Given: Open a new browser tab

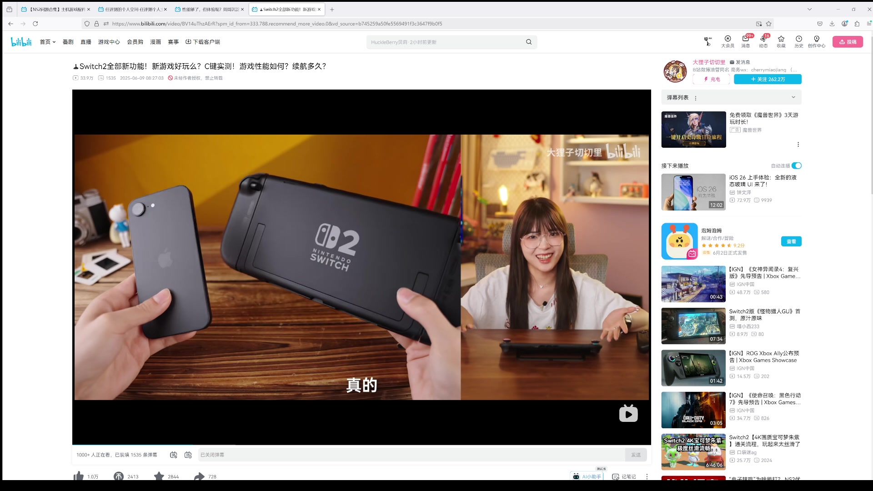Looking at the screenshot, I should [x=332, y=9].
